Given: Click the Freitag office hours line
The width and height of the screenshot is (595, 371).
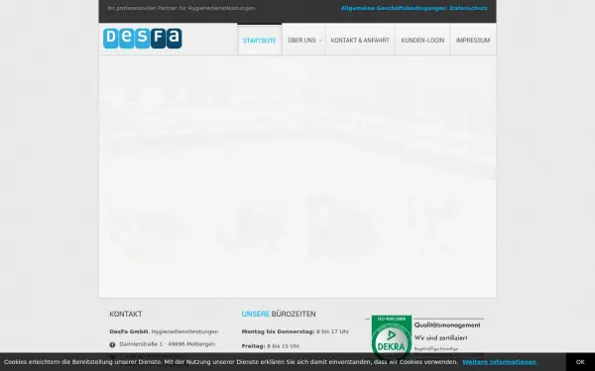Looking at the screenshot, I should tap(270, 346).
